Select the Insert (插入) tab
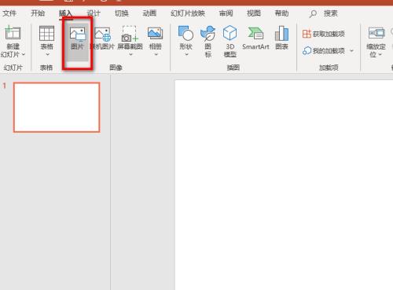Image resolution: width=393 pixels, height=290 pixels. pyautogui.click(x=65, y=13)
